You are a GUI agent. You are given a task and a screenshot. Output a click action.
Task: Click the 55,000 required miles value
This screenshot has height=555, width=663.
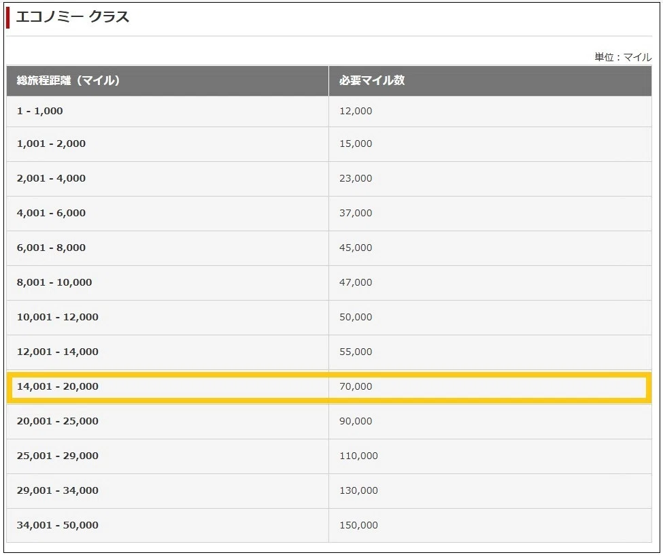pos(356,352)
